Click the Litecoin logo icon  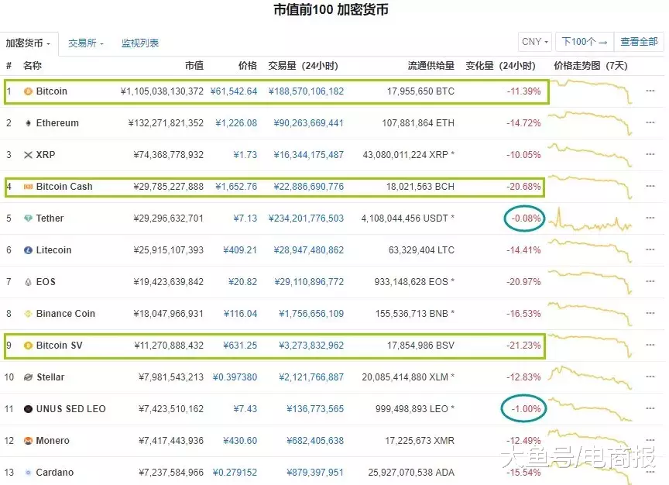[x=28, y=250]
